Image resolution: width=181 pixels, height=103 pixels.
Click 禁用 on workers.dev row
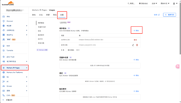point(135,40)
